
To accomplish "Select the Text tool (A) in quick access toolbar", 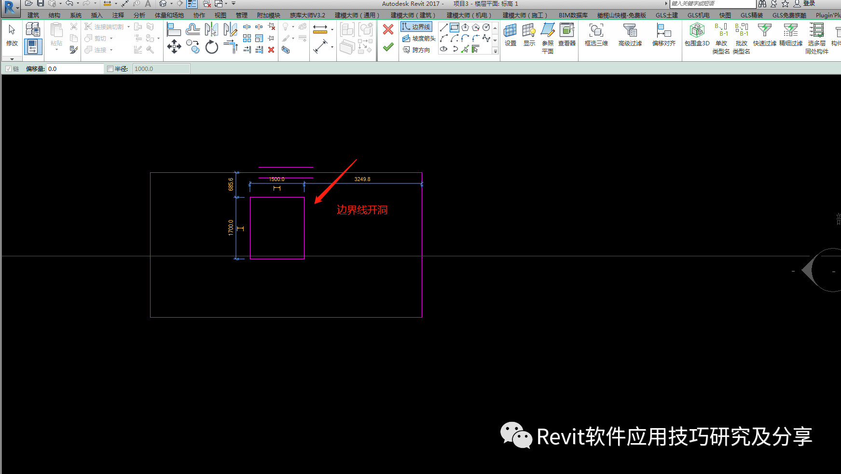I will pos(148,3).
